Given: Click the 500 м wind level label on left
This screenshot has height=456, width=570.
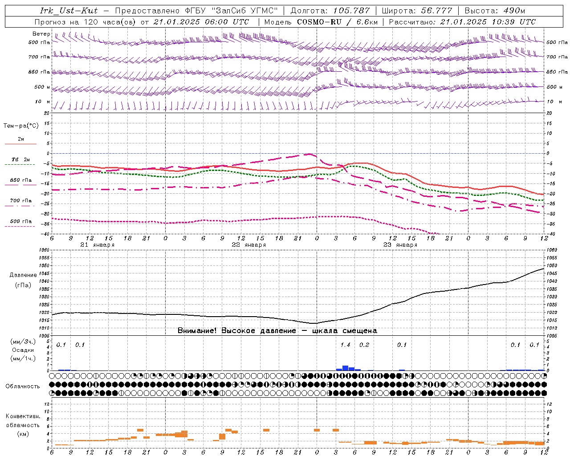Looking at the screenshot, I should [42, 87].
